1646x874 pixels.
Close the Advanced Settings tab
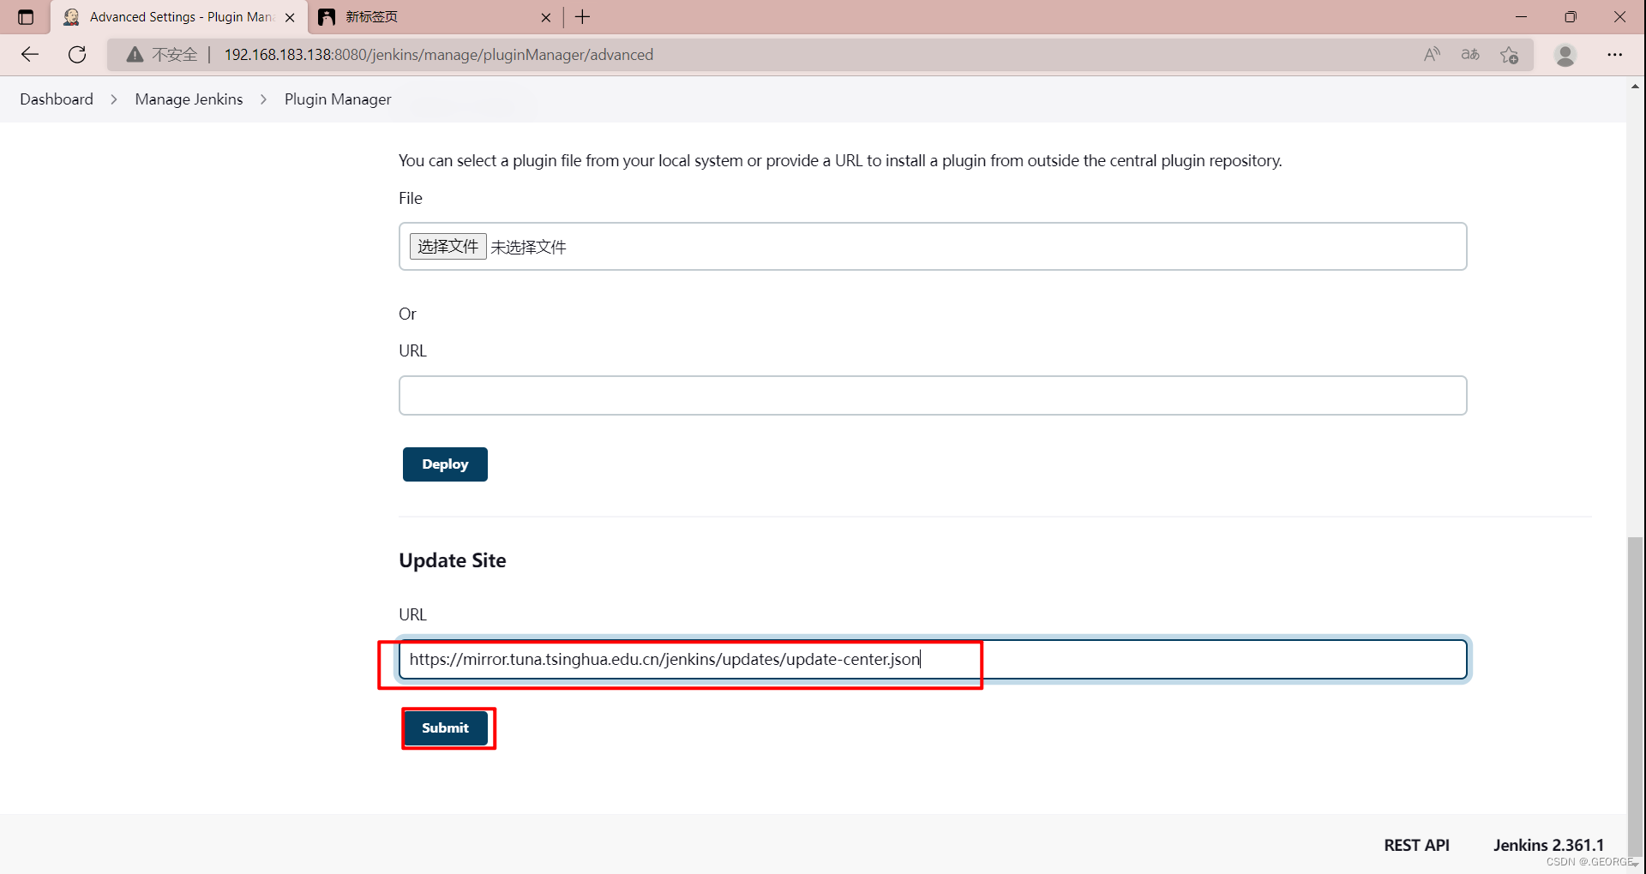click(x=290, y=17)
